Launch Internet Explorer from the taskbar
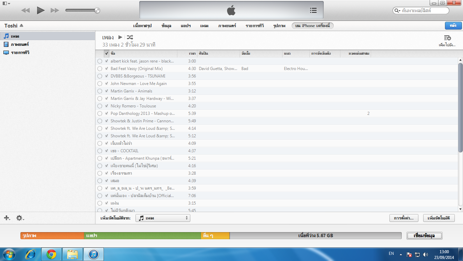This screenshot has height=261, width=463. (x=31, y=254)
